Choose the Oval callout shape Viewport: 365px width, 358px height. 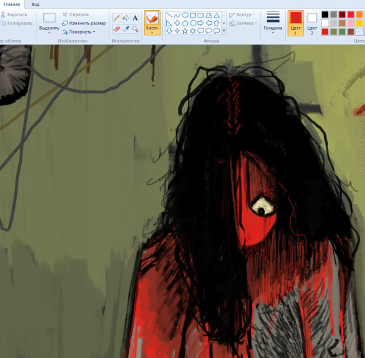[x=209, y=30]
